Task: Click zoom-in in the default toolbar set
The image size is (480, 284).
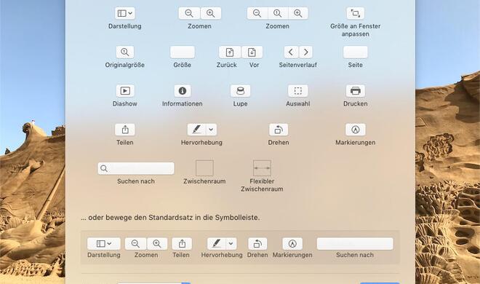Action: click(x=157, y=243)
